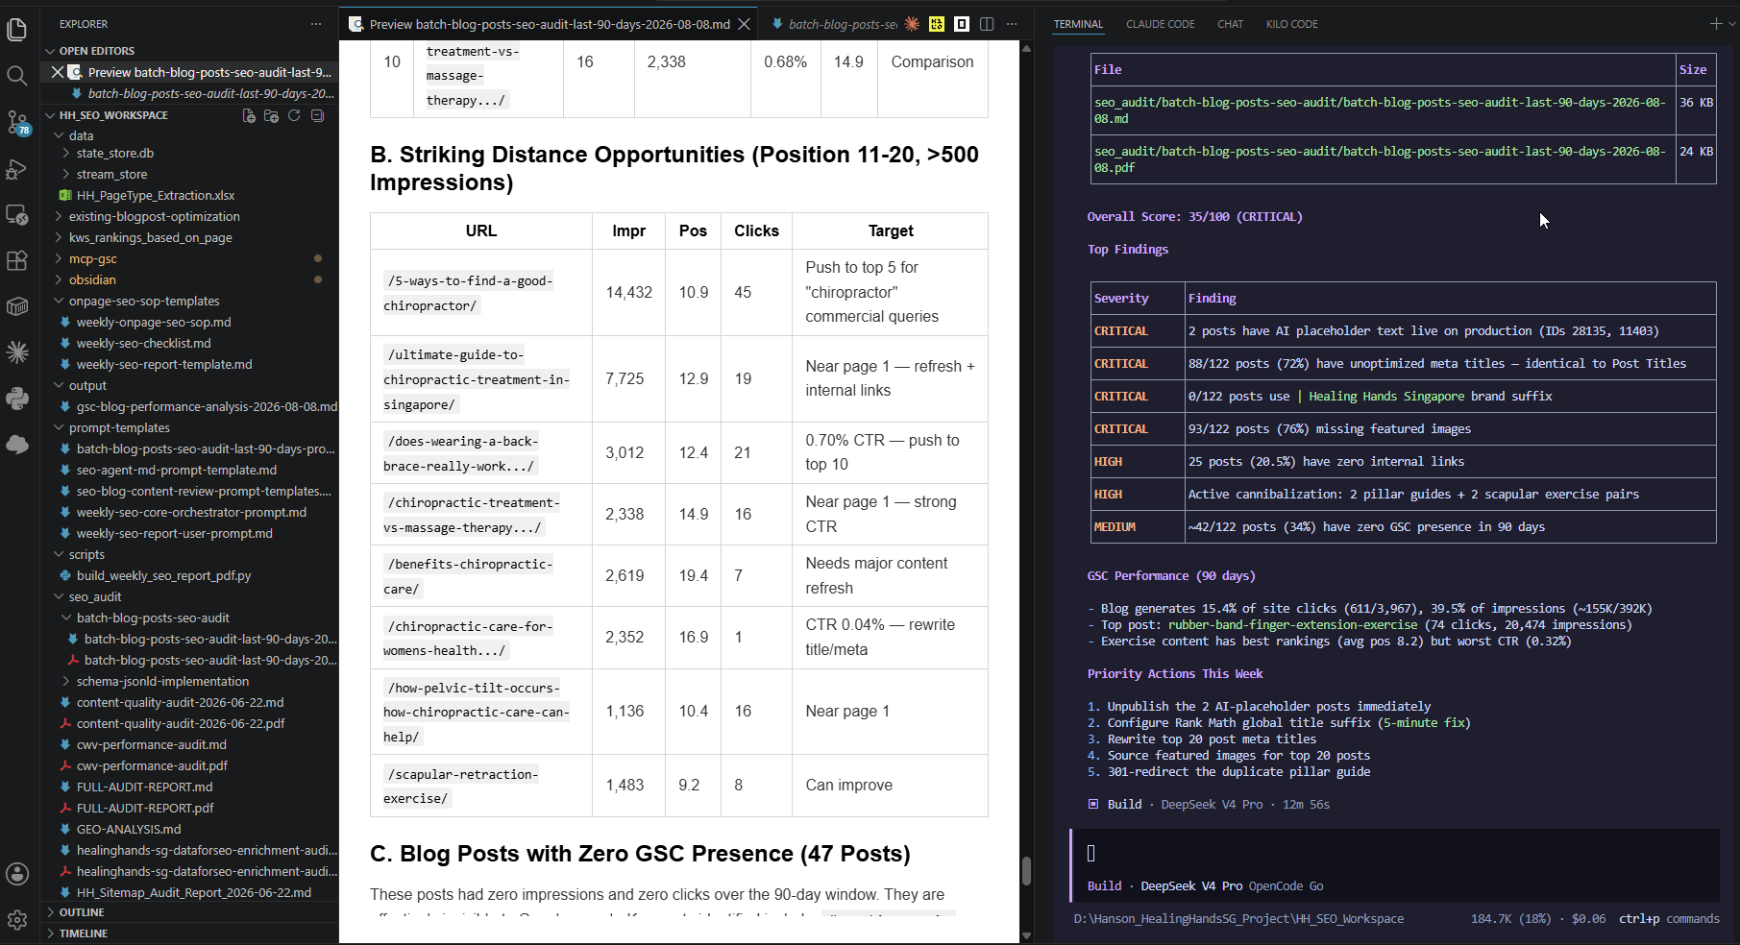Collapse all folders in Explorer
Screen dimensions: 1740x945
317,115
